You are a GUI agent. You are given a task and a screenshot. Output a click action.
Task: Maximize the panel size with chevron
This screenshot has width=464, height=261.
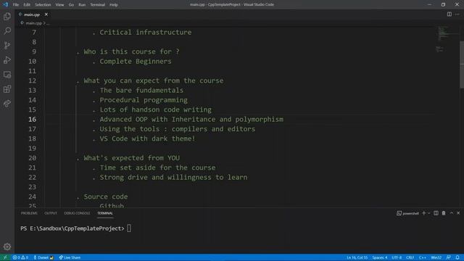(452, 213)
